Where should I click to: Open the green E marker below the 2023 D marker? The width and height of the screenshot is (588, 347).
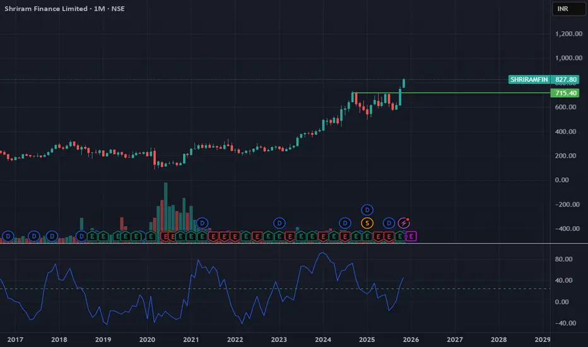point(279,237)
